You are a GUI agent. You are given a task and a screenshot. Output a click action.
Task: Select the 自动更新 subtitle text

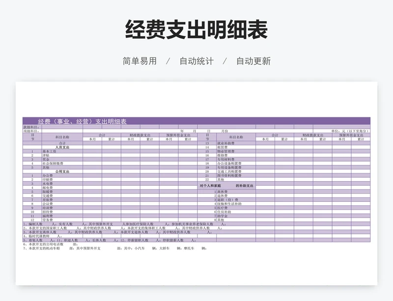pos(253,61)
